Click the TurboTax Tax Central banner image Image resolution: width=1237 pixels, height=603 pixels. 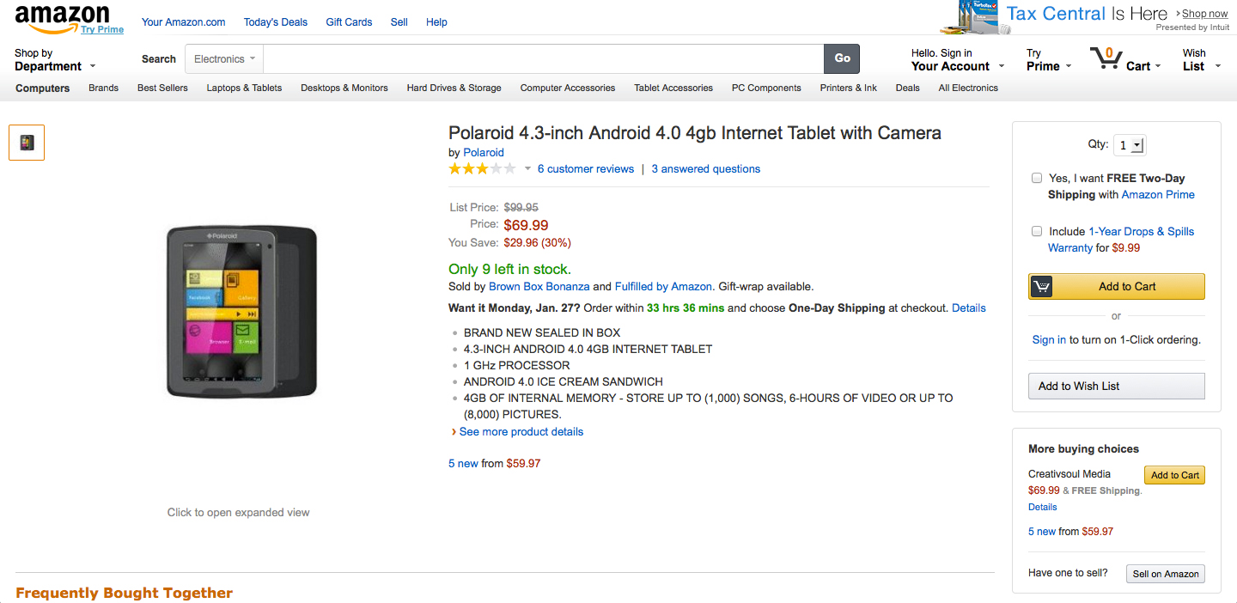(971, 17)
